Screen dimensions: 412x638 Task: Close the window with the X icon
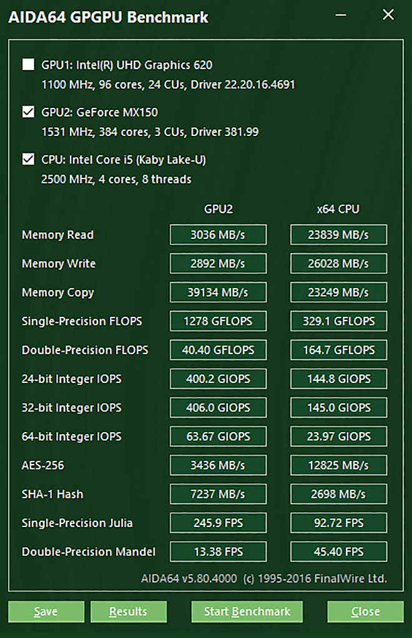tap(388, 14)
